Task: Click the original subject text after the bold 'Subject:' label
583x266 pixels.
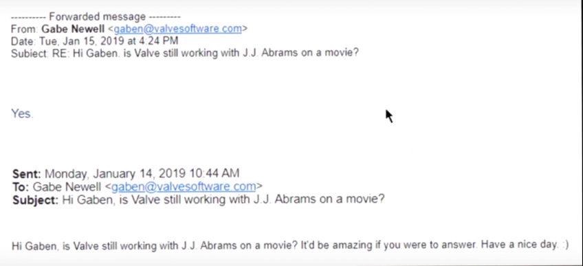Action: [x=223, y=199]
